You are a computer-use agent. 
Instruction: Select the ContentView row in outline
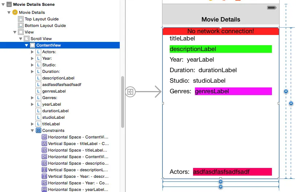[x=60, y=45]
